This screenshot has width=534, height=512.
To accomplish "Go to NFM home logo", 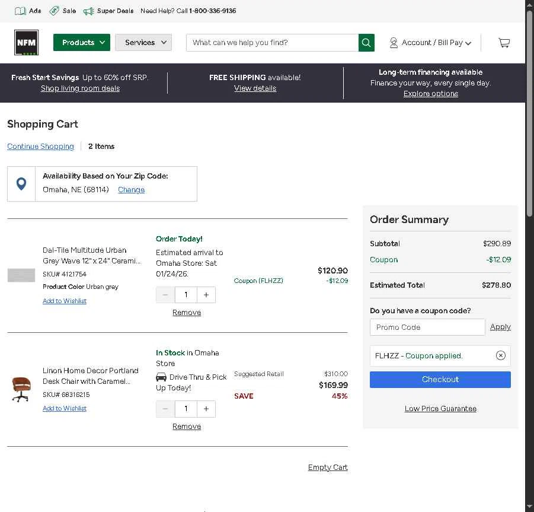I will pos(26,43).
